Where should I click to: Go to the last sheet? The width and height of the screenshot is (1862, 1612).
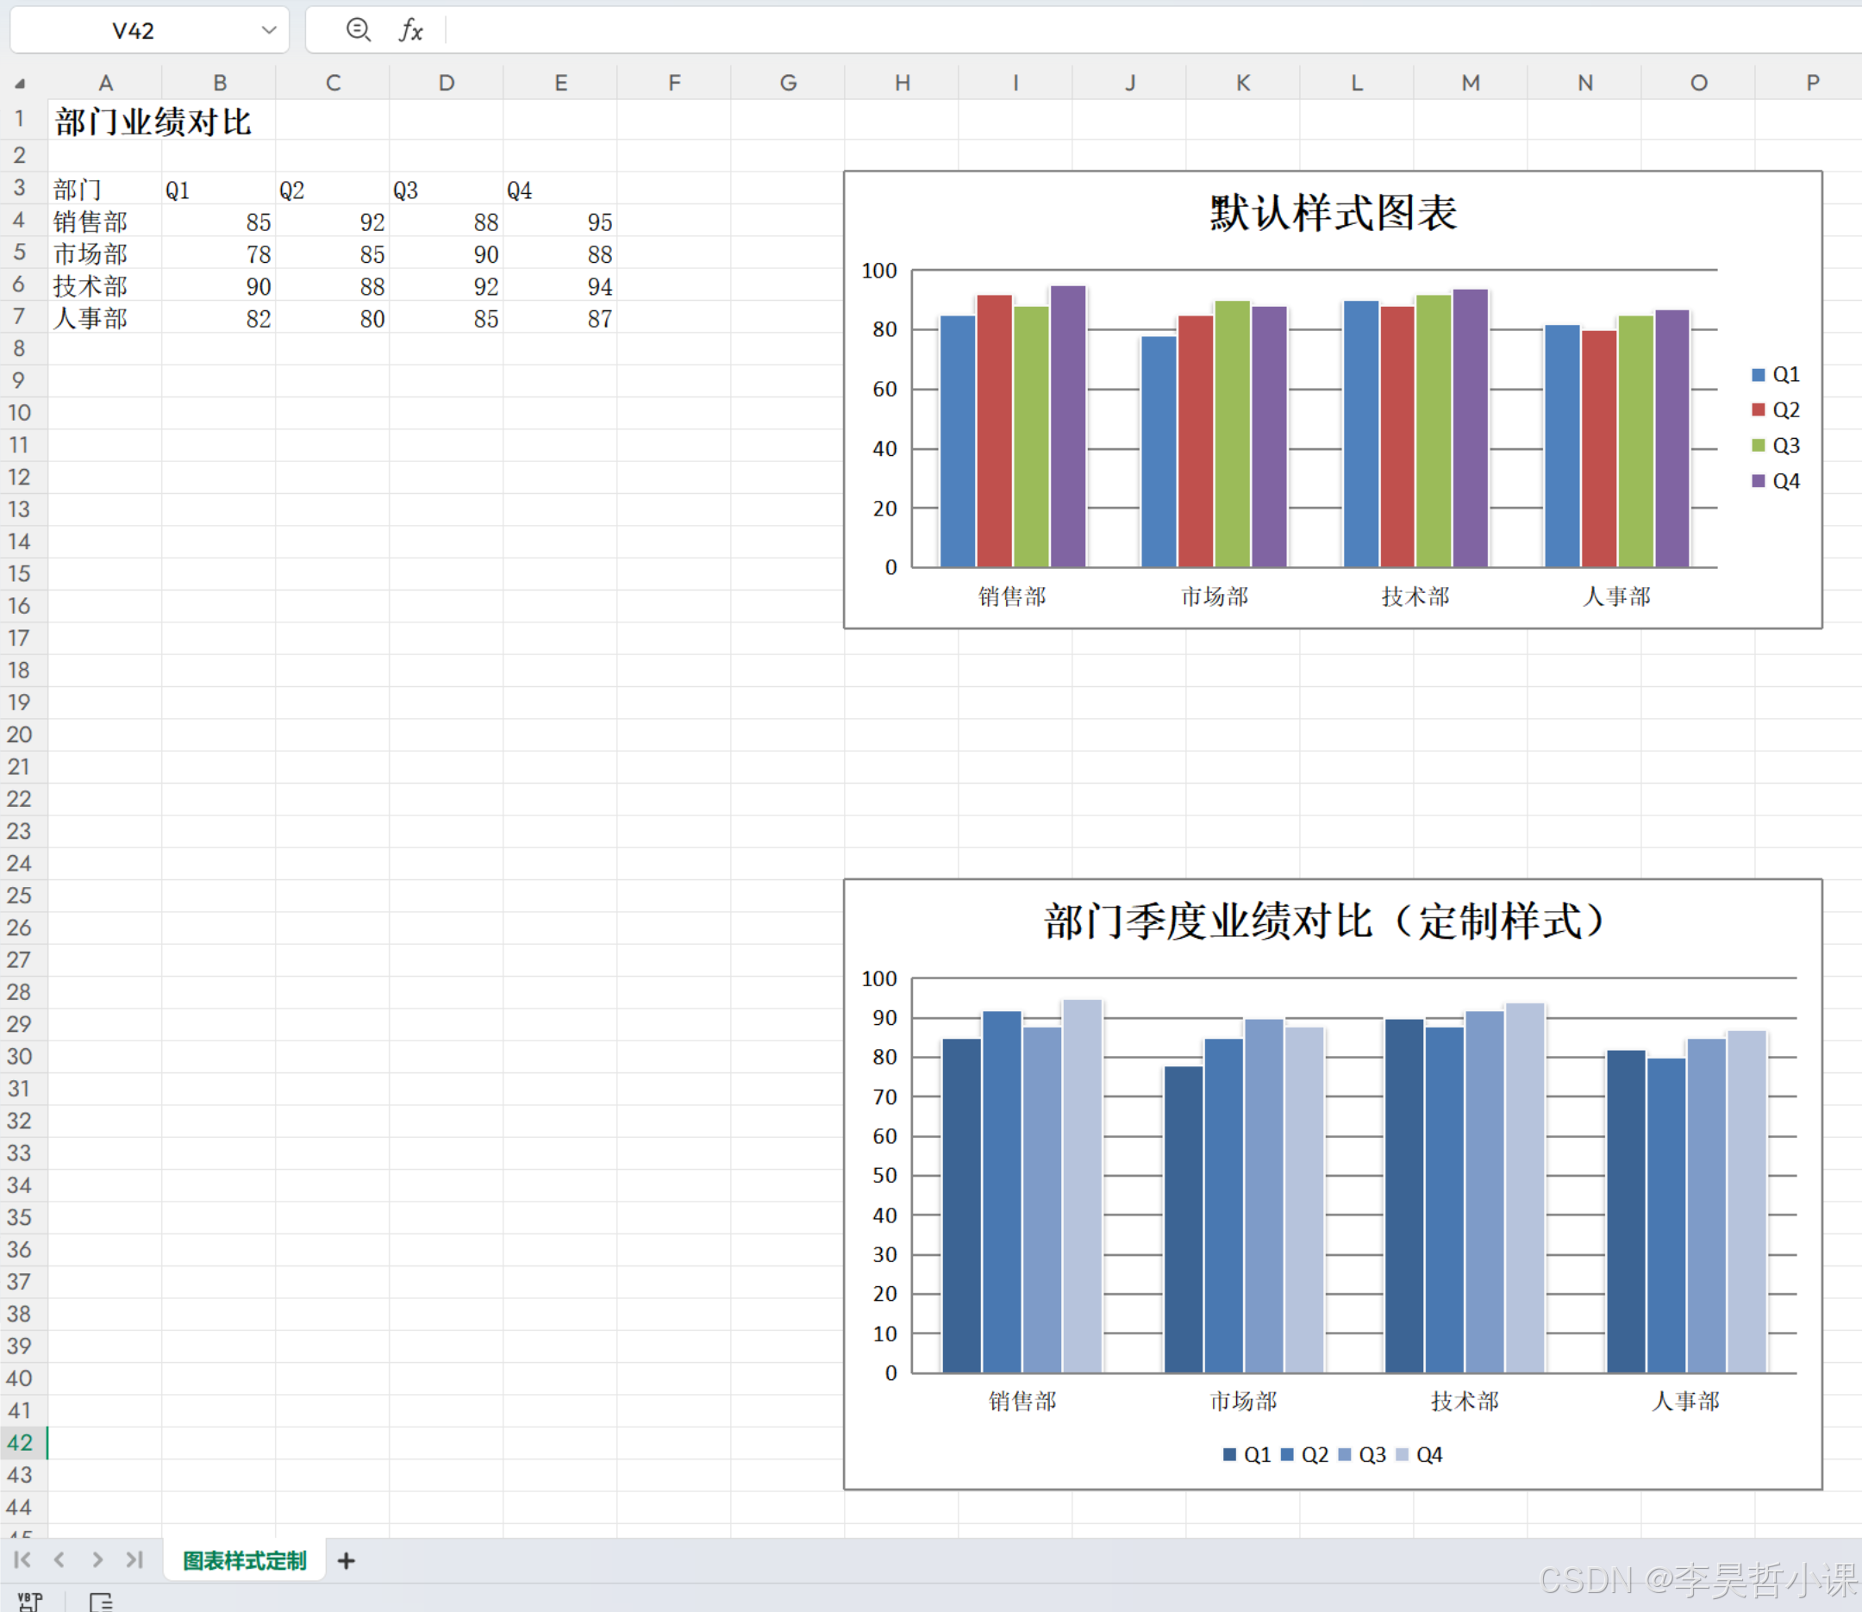pos(135,1559)
